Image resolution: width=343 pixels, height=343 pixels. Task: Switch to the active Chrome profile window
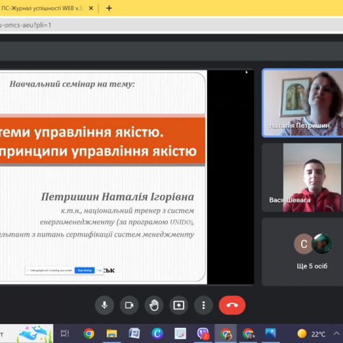click(225, 333)
